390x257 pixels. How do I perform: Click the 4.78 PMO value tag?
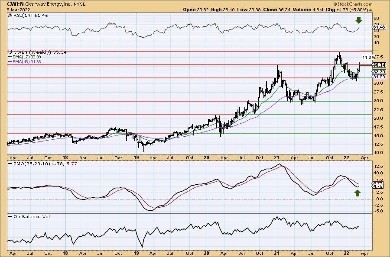pos(378,186)
